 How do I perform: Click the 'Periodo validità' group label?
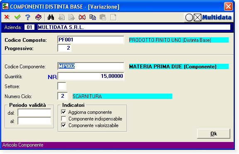[27, 105]
